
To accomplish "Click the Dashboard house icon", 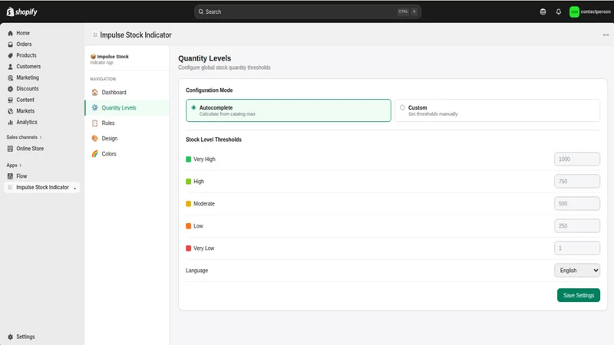I will pyautogui.click(x=94, y=92).
